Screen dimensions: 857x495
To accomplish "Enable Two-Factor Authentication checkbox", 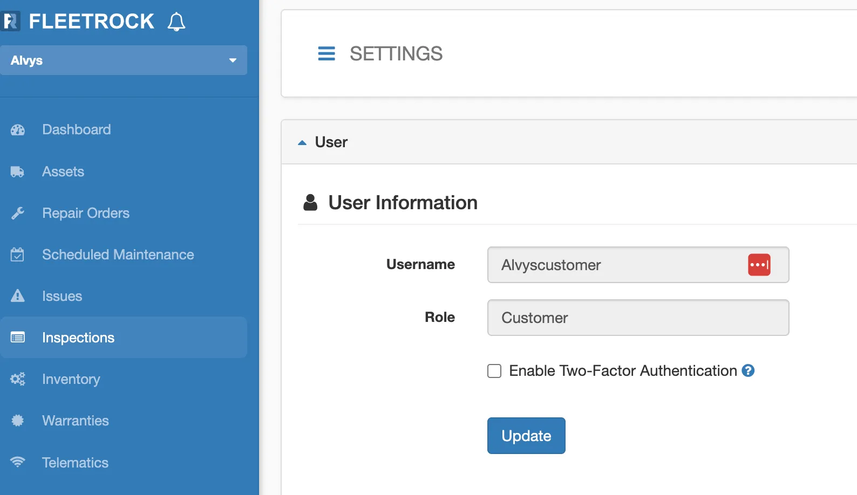I will pyautogui.click(x=494, y=371).
